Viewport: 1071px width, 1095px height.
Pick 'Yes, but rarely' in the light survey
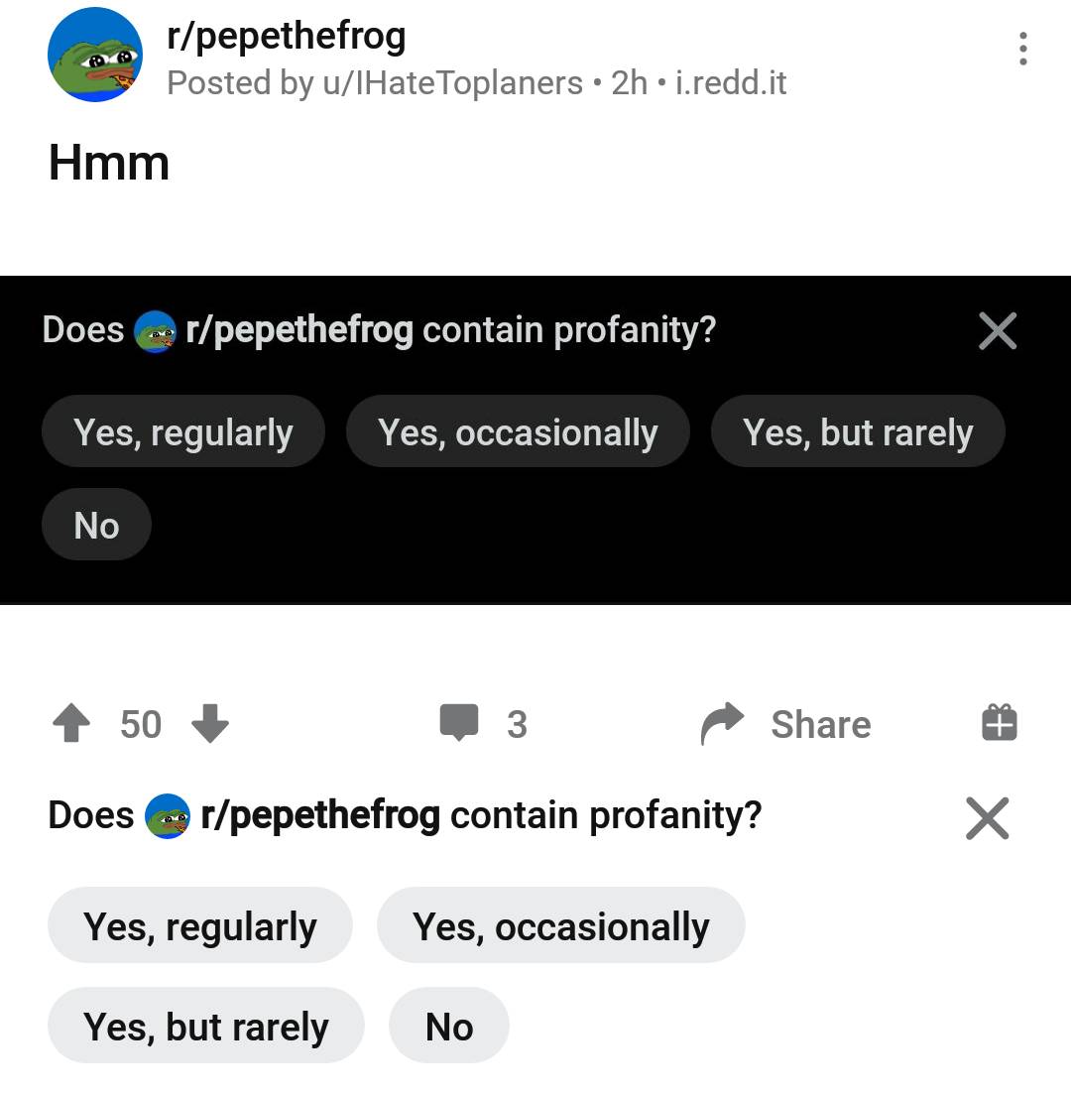(206, 1027)
